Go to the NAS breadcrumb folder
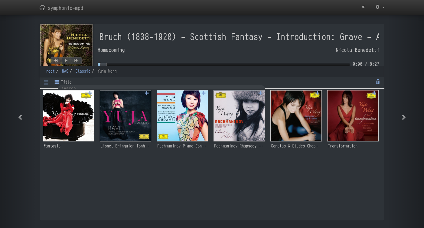 point(65,71)
